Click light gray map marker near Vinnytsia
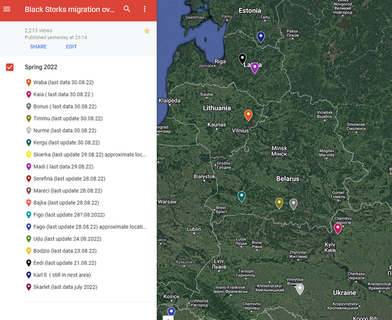This screenshot has width=392, height=320. pos(300,289)
